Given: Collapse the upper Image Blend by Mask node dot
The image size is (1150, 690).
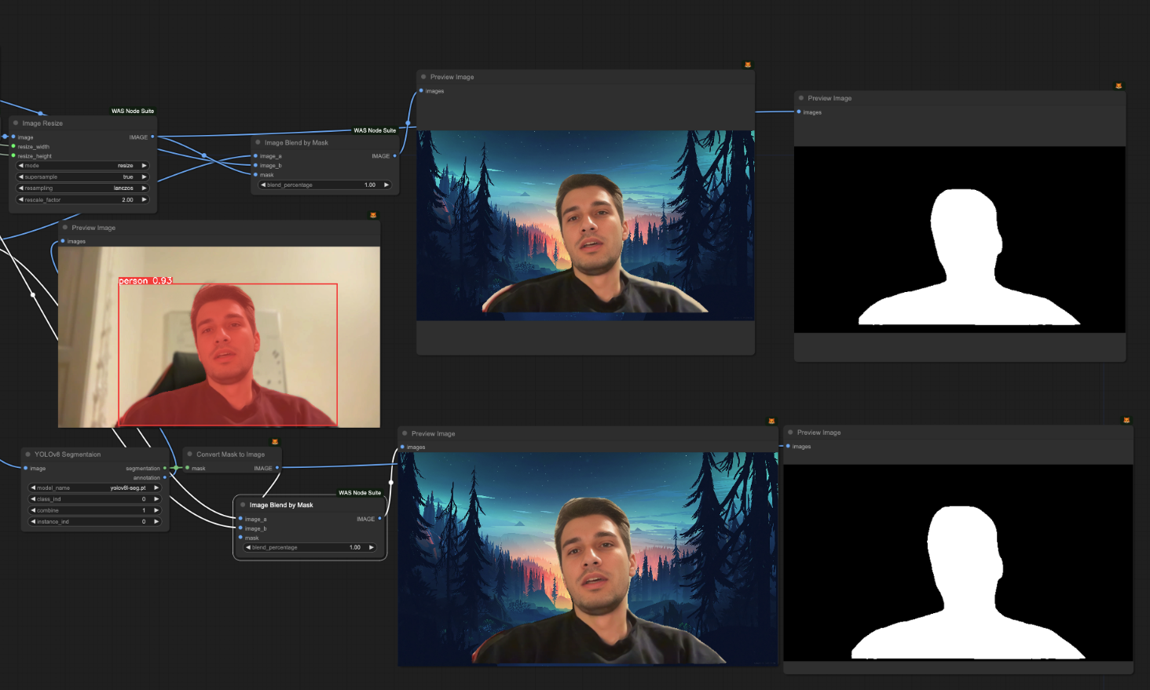Looking at the screenshot, I should (258, 142).
